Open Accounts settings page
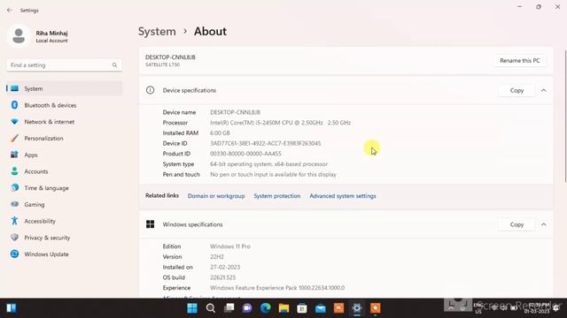Screen dimensions: 567x318 [x=65, y=171]
